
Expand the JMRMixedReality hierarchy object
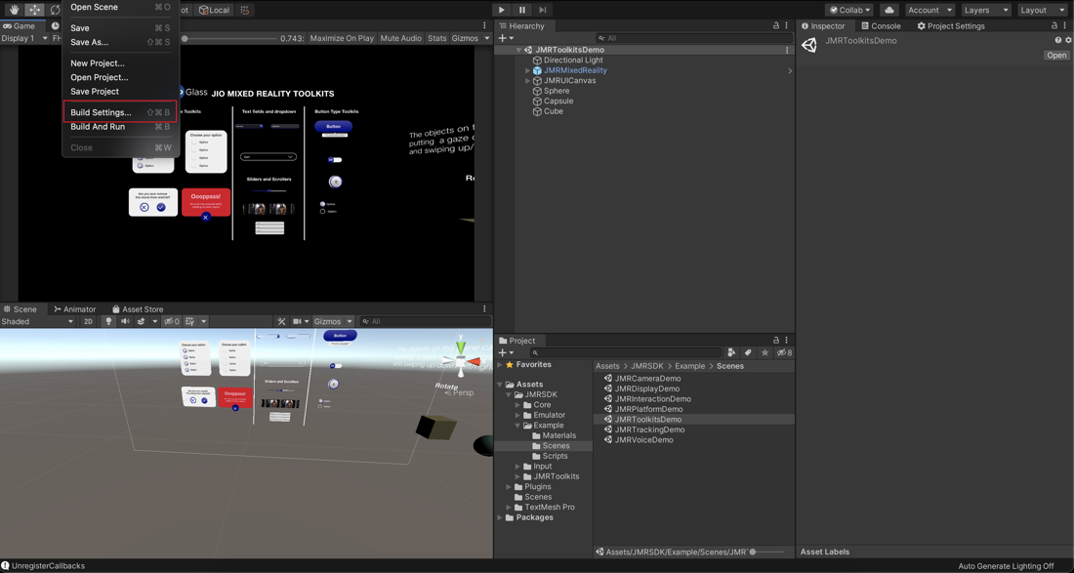pyautogui.click(x=528, y=70)
